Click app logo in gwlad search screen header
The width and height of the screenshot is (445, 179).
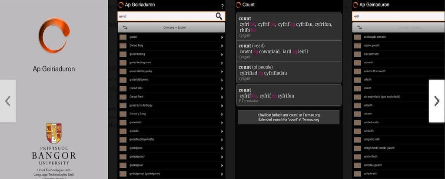[121, 5]
